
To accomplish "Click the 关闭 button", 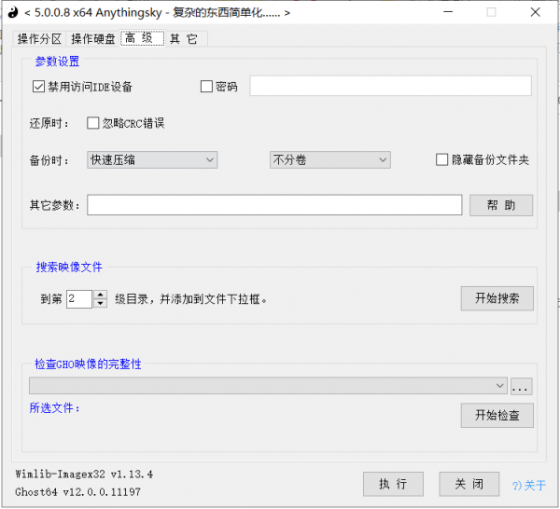I will pyautogui.click(x=469, y=484).
